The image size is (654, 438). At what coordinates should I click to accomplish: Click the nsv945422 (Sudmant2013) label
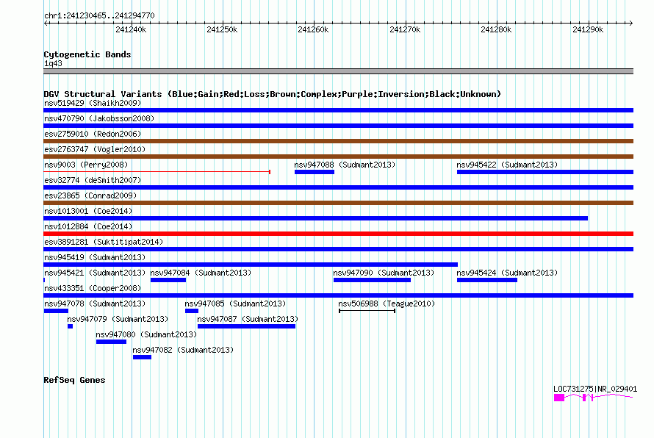(x=507, y=165)
